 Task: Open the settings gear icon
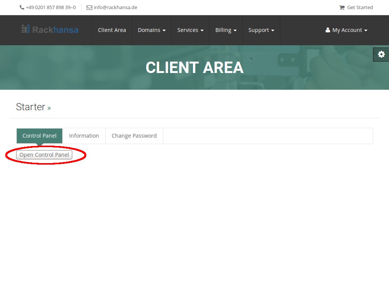pos(381,54)
